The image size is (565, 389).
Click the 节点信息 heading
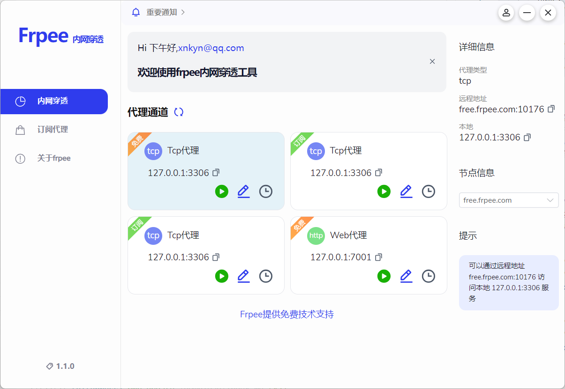[476, 173]
